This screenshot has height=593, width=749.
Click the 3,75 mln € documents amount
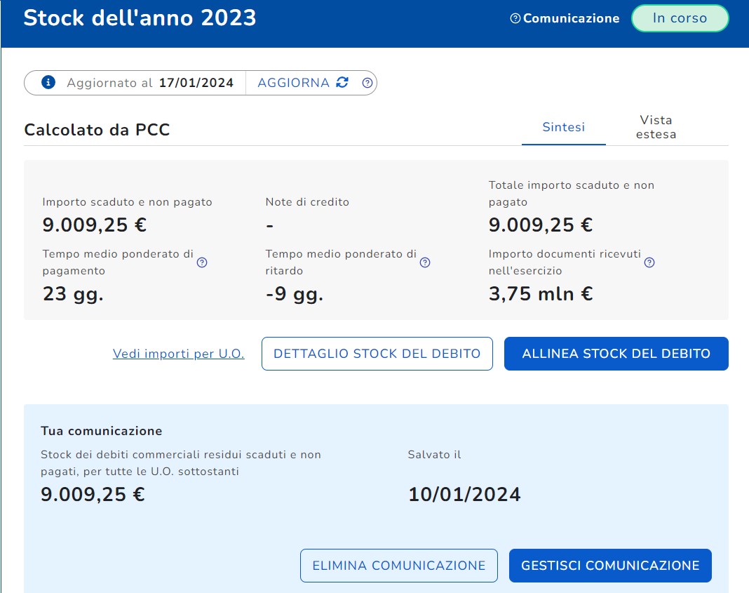coord(540,293)
